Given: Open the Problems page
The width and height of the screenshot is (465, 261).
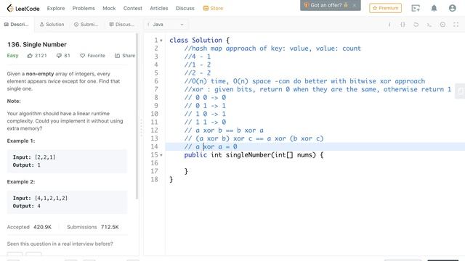Looking at the screenshot, I should (84, 8).
